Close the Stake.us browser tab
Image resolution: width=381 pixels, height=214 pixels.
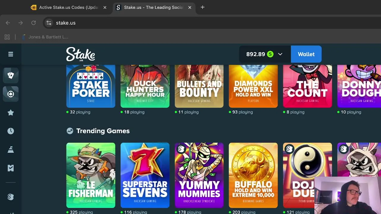(x=190, y=7)
